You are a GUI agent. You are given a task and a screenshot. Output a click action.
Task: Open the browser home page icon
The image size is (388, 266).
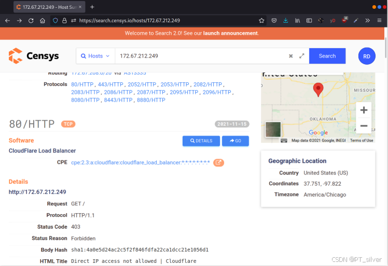[x=43, y=21]
